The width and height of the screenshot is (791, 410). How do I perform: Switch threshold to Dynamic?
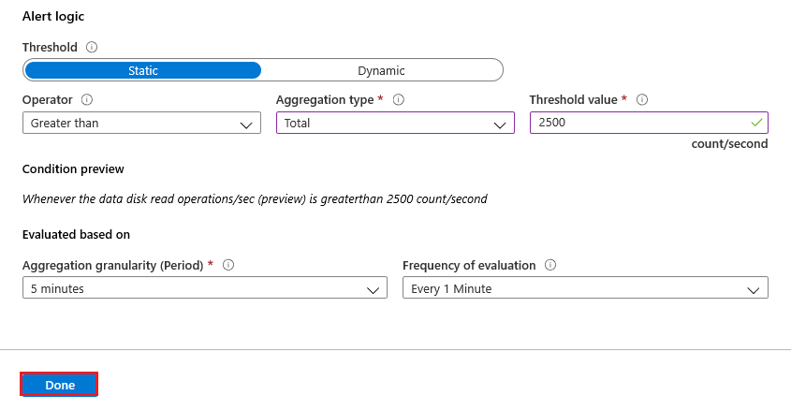[381, 70]
